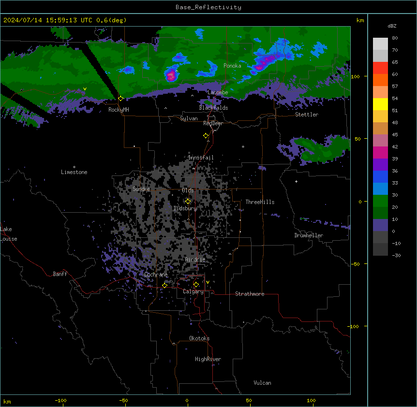This screenshot has height=407, width=417.
Task: Click the Sylvan label
Action: click(189, 118)
